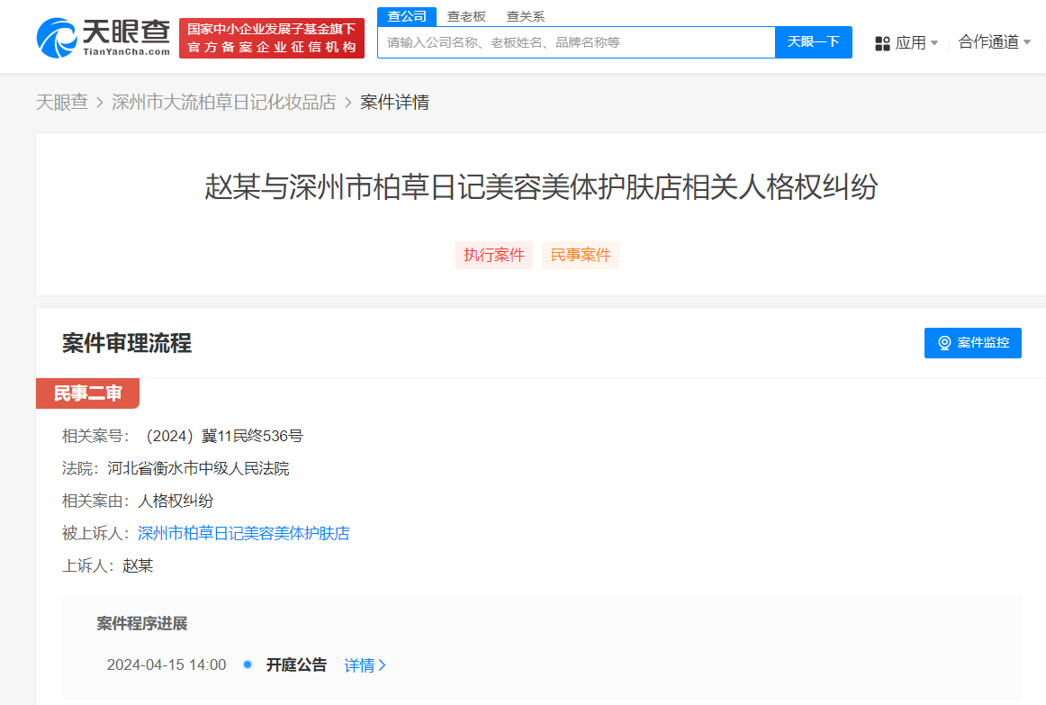The image size is (1046, 705).
Task: Open breadcrumb link 深州市大流柏草日记化妆品店
Action: (224, 102)
